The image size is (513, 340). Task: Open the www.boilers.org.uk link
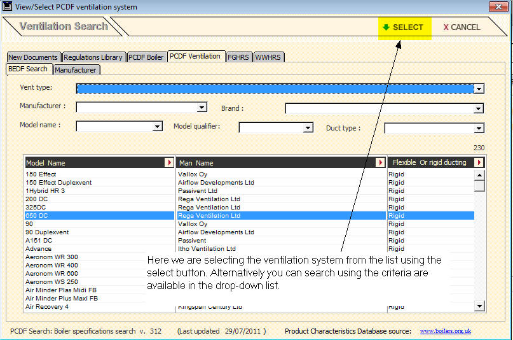coord(445,331)
